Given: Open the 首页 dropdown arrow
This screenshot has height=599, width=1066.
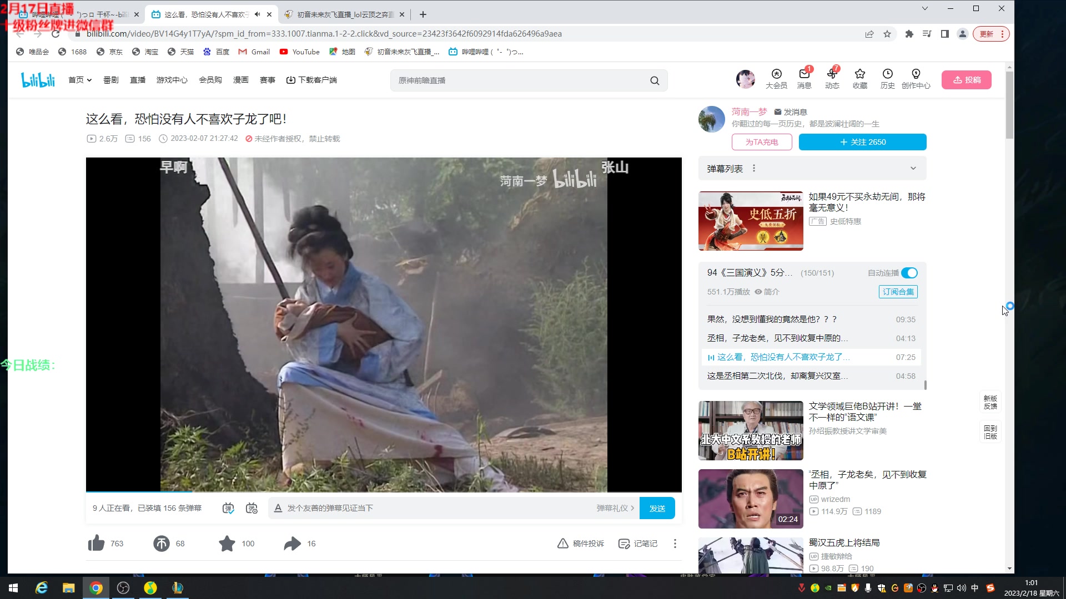Looking at the screenshot, I should pos(89,80).
